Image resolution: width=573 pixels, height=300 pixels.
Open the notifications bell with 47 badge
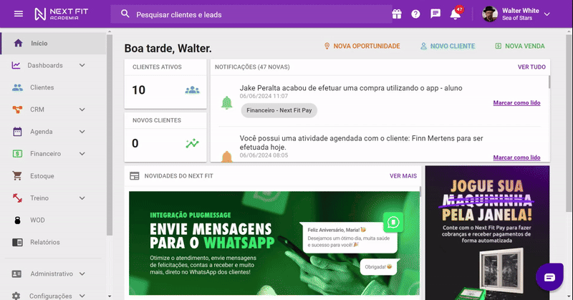point(456,13)
